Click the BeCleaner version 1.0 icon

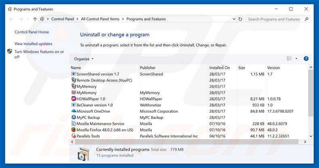point(73,105)
